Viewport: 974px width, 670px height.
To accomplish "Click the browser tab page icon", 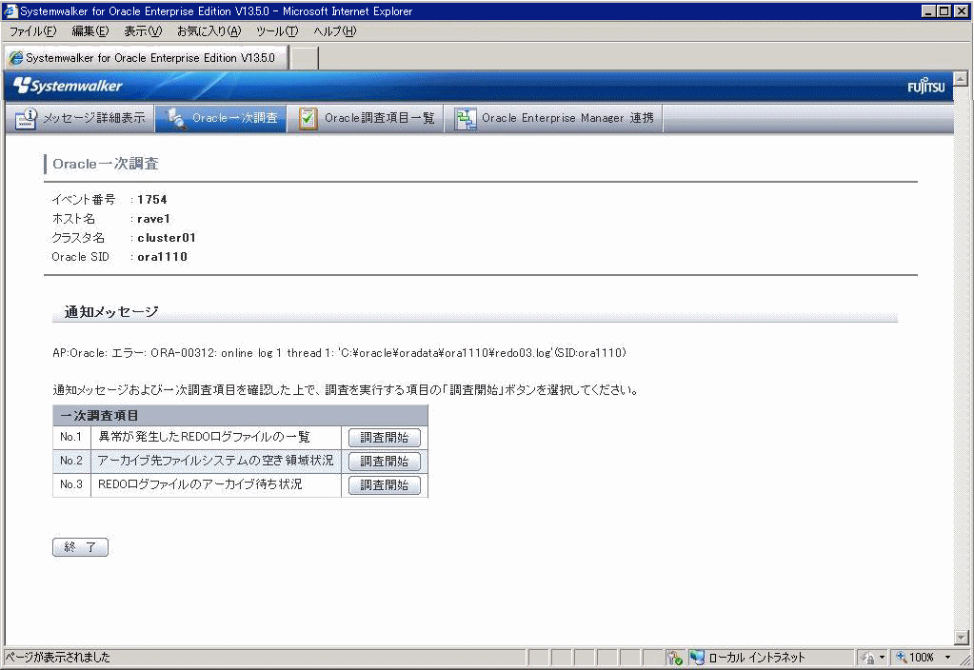I will [15, 58].
